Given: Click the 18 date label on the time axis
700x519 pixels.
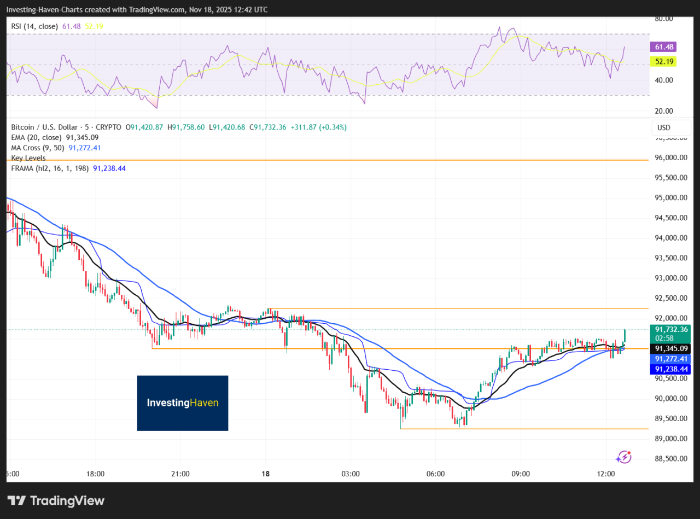Looking at the screenshot, I should [266, 474].
